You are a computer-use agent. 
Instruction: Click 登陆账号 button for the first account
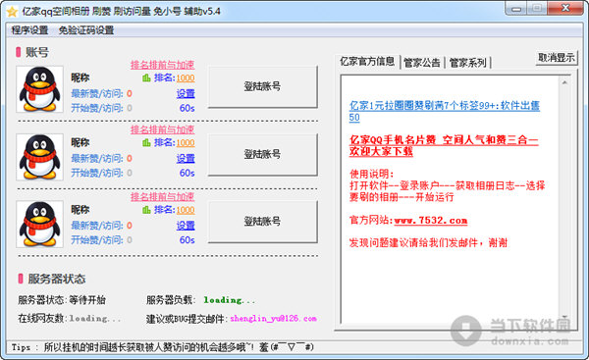262,86
